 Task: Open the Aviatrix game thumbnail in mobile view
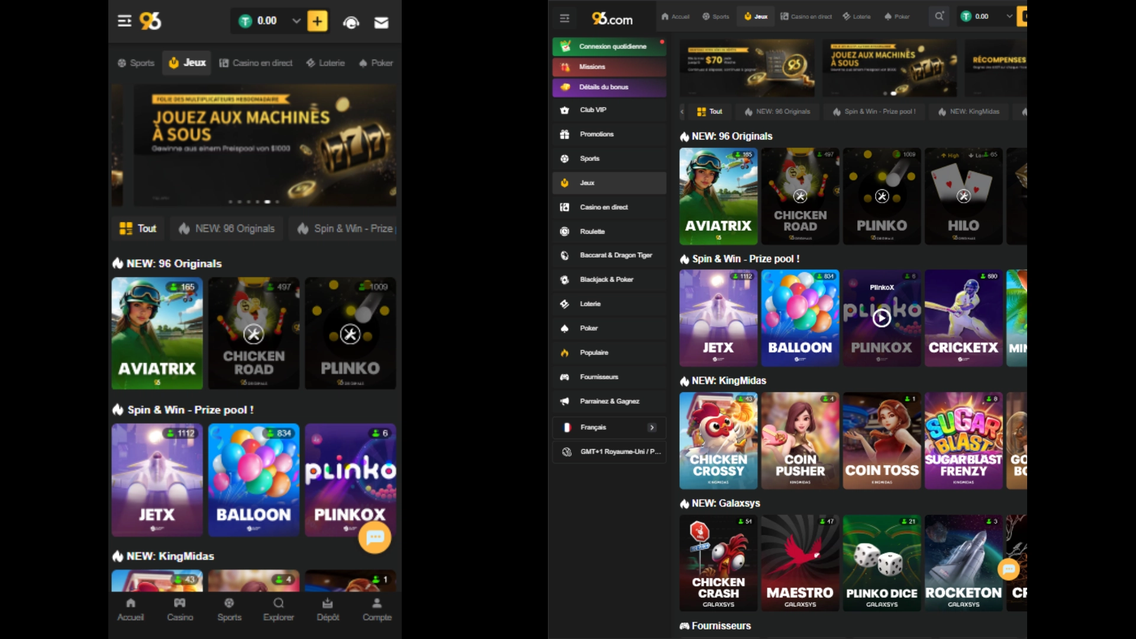click(x=157, y=333)
